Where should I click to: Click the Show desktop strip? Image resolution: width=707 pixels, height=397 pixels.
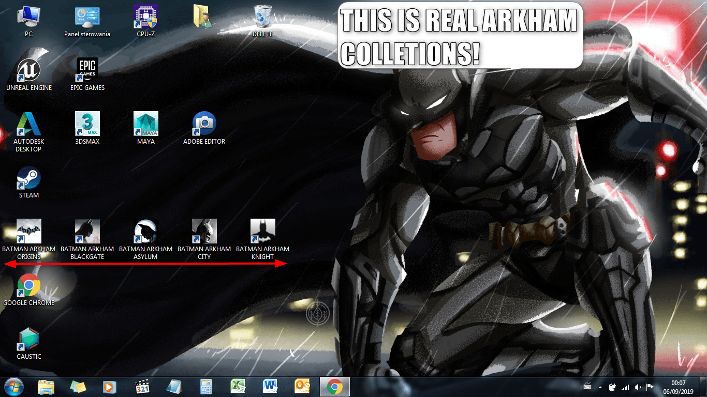703,387
